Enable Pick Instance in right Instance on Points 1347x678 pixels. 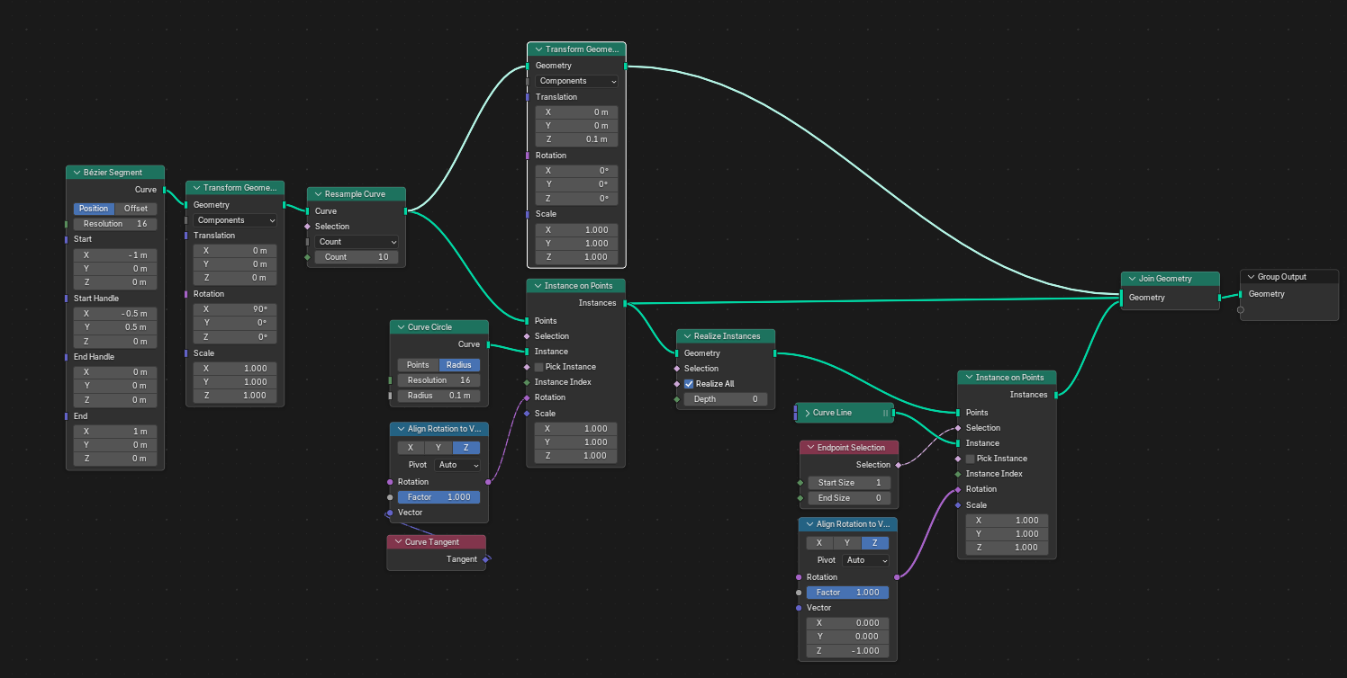point(971,459)
